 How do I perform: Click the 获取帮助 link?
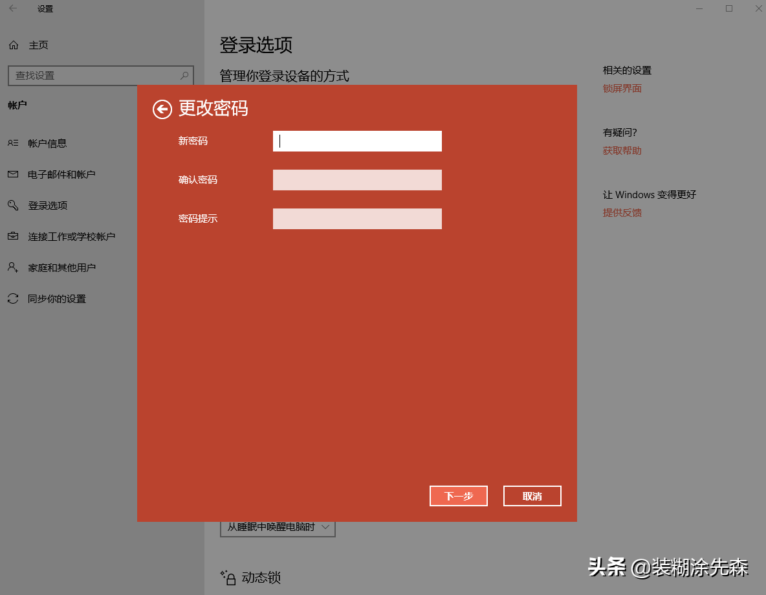click(622, 150)
